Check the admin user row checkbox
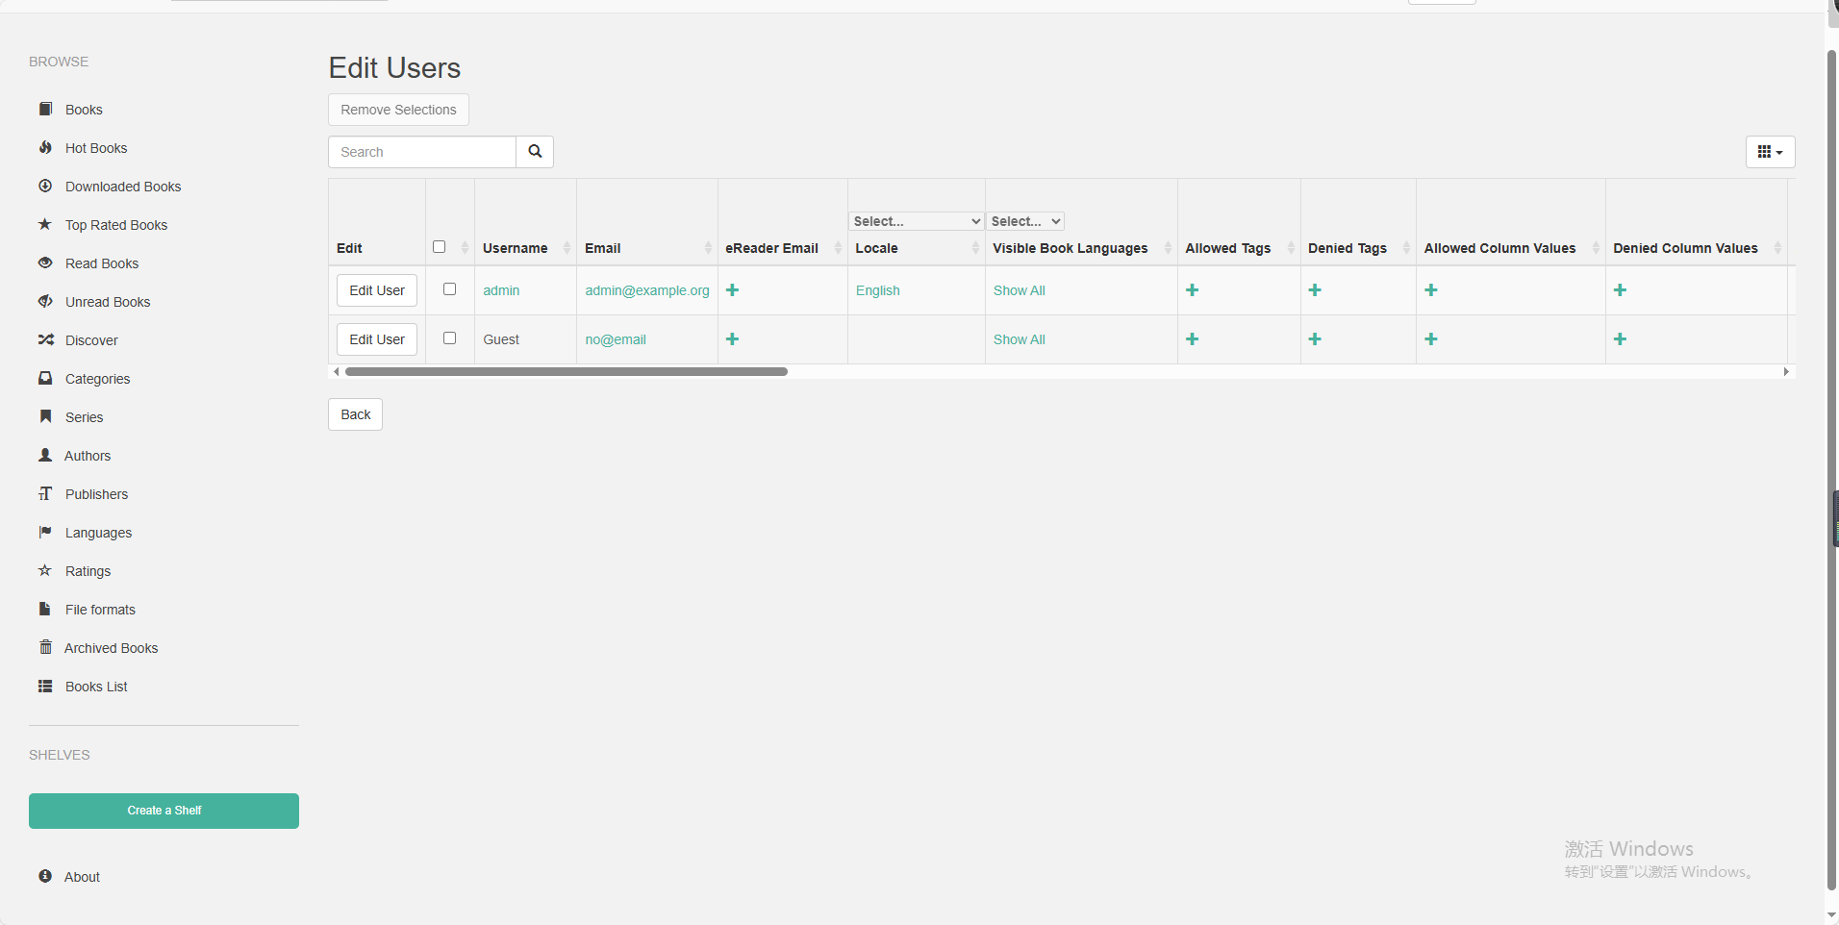 tap(449, 289)
